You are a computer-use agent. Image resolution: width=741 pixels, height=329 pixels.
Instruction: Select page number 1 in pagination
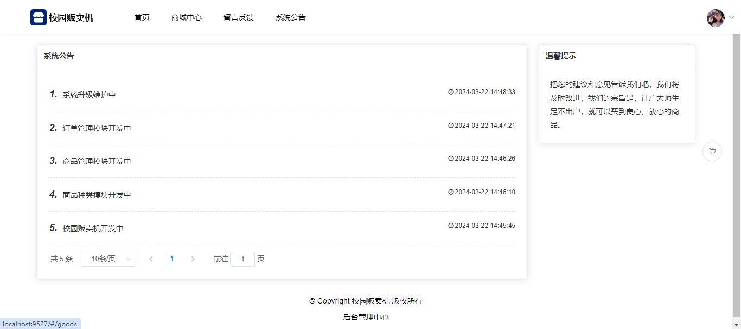pyautogui.click(x=172, y=259)
